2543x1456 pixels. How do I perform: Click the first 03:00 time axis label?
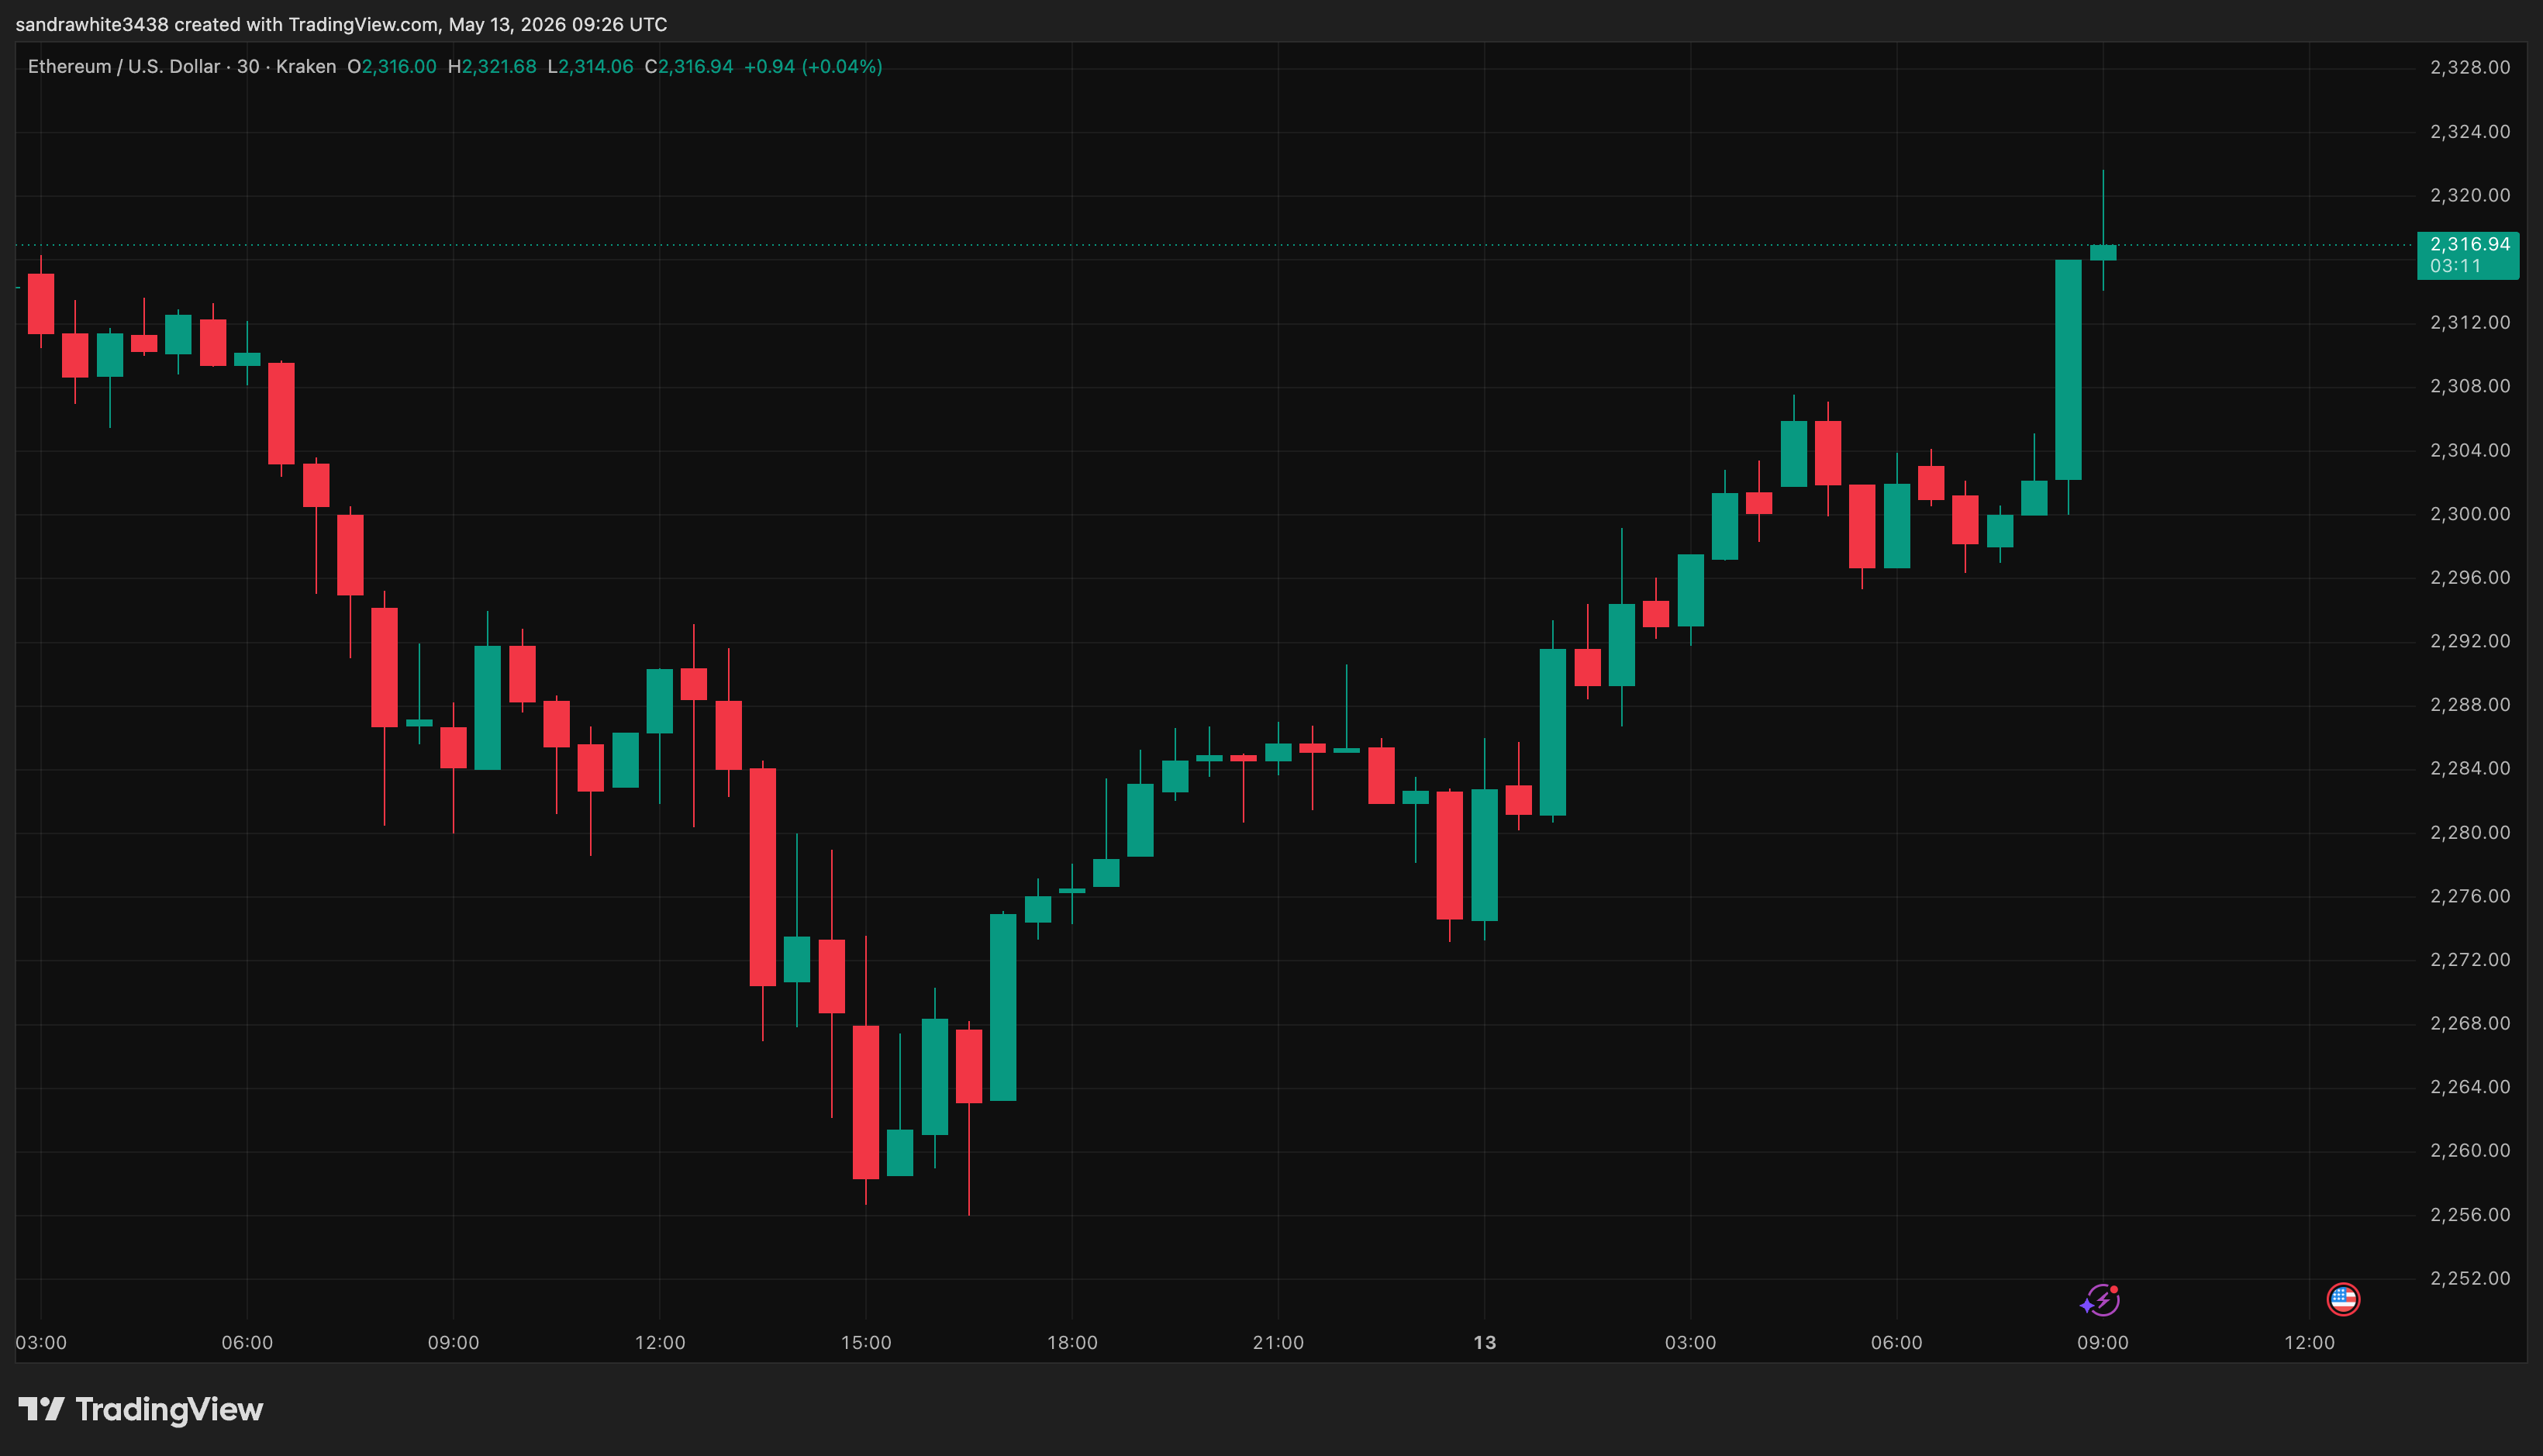point(41,1343)
